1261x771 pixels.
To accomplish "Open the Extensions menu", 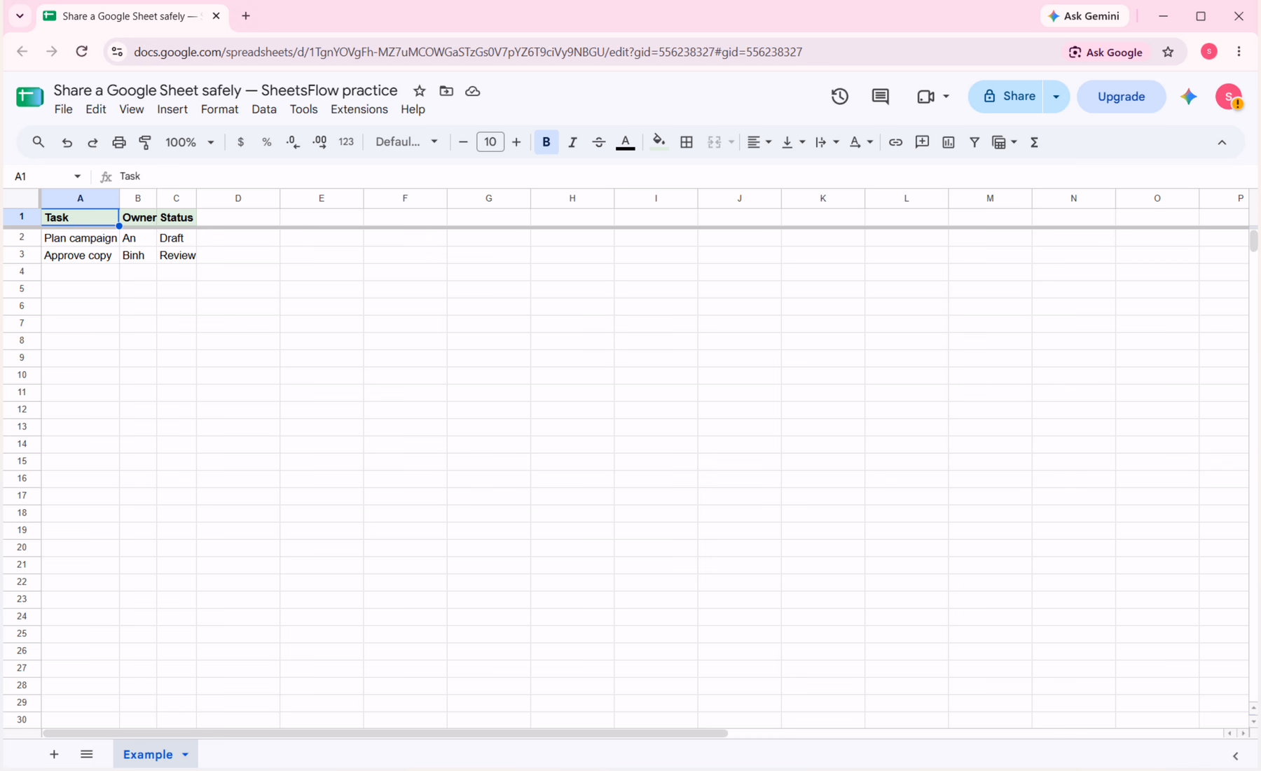I will (x=359, y=109).
